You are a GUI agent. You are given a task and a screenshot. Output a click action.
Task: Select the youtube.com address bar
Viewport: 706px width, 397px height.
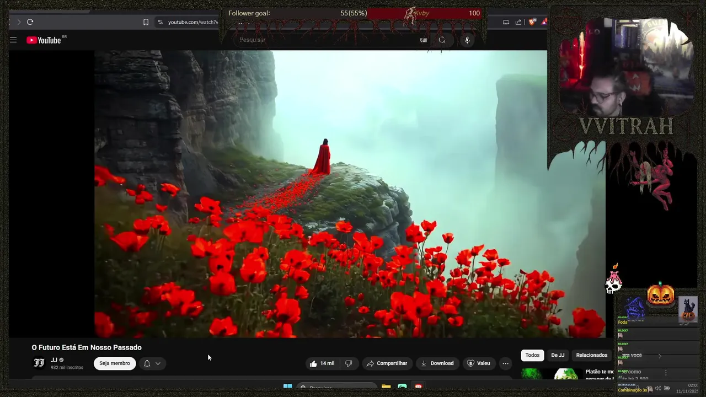coord(193,22)
